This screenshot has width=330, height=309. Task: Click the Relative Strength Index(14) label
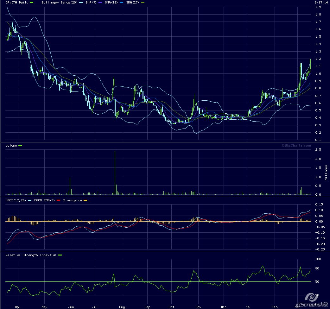31,255
